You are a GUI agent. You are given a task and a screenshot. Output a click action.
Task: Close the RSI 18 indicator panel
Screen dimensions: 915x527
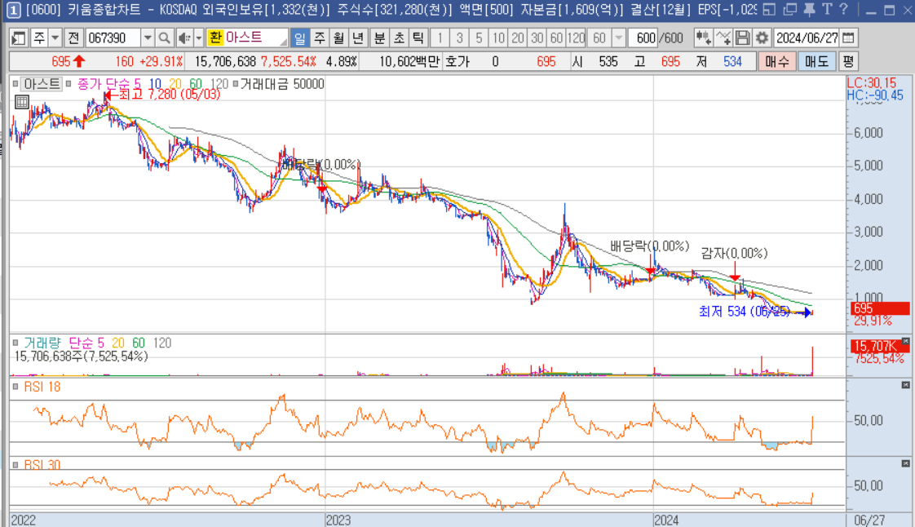(905, 385)
